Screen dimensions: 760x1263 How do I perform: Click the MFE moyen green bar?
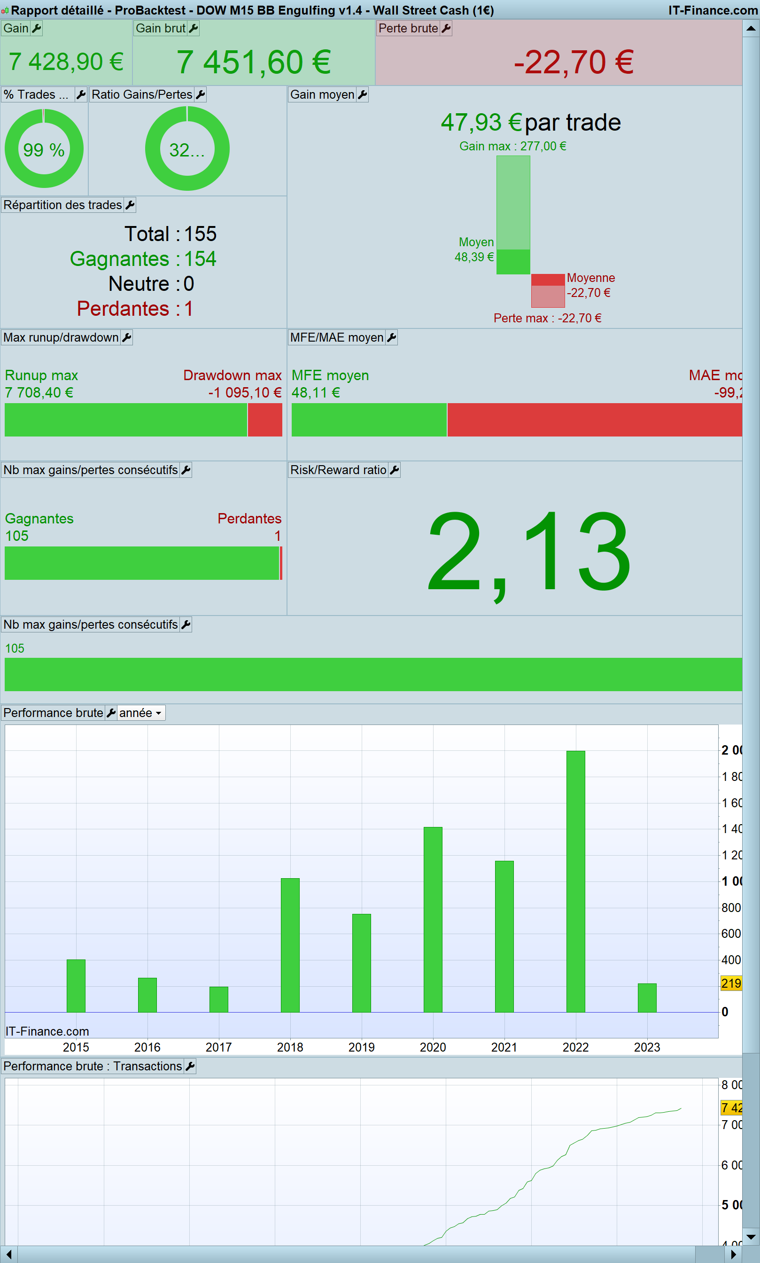pyautogui.click(x=369, y=420)
